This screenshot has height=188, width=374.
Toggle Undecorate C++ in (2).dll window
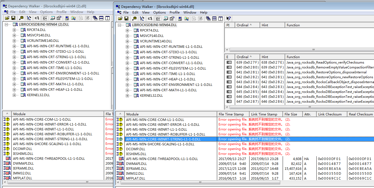[x=45, y=18]
